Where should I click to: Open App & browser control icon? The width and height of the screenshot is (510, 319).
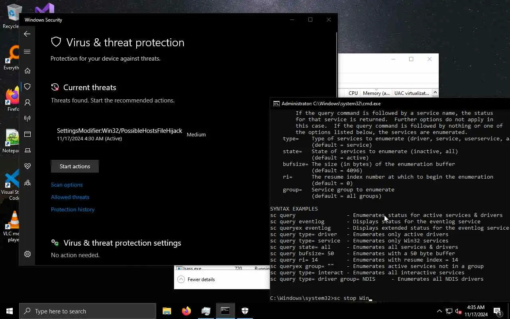[x=27, y=134]
